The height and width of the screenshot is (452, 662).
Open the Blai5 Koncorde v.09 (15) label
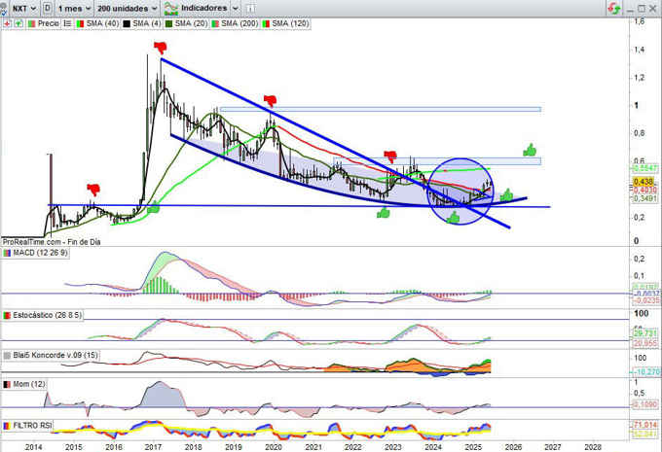(55, 355)
